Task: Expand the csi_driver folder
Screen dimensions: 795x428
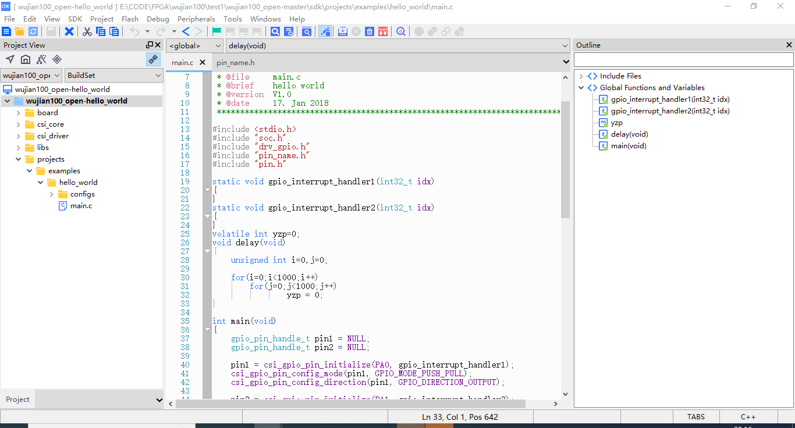Action: [19, 136]
